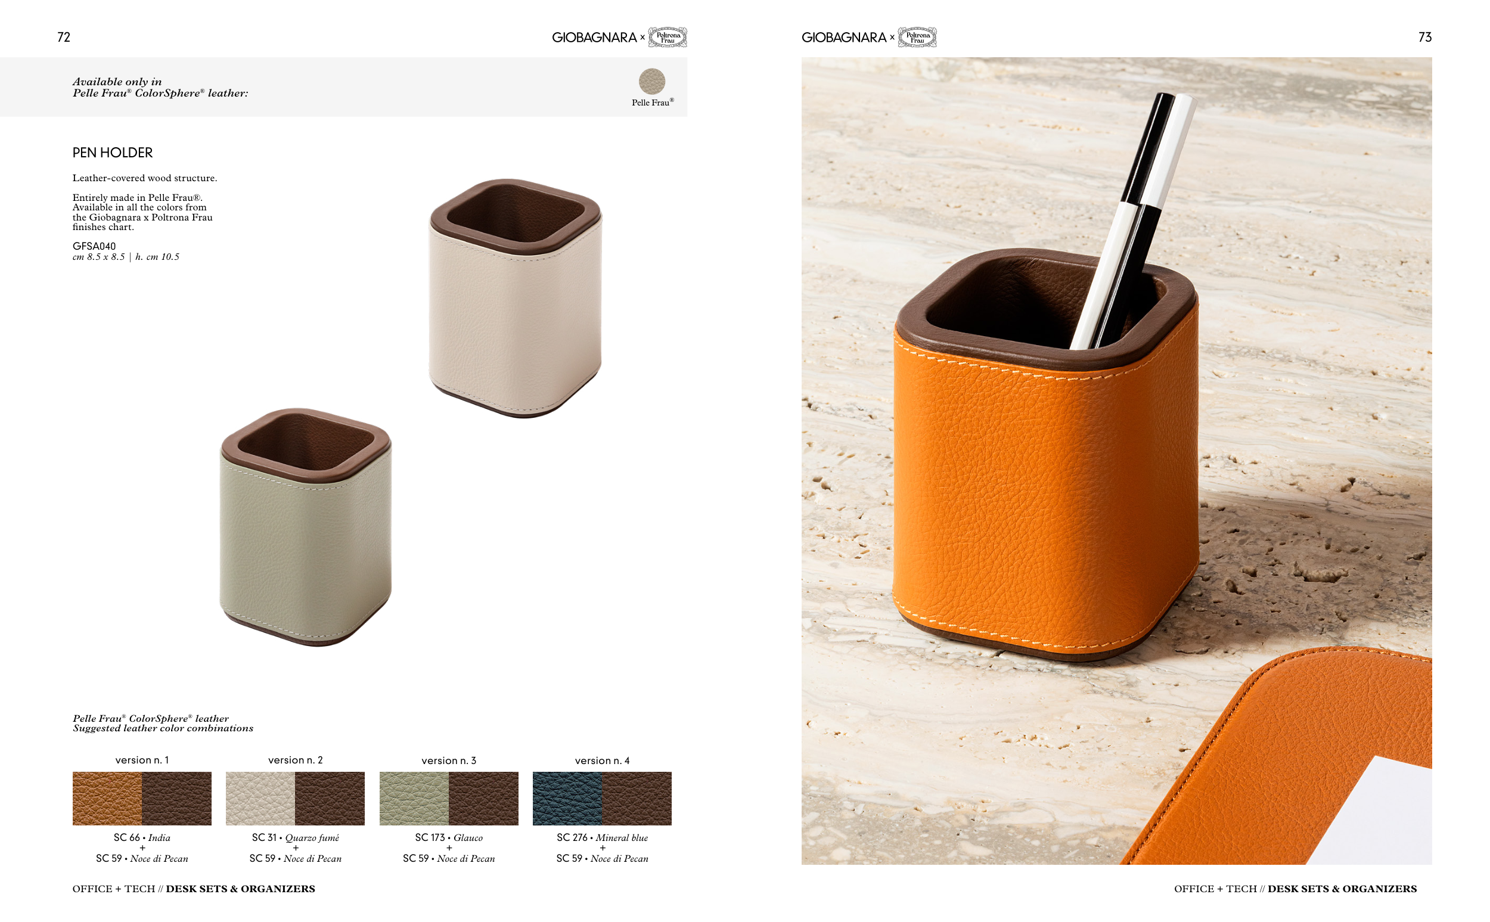Click the Noce di Pecan swatch in version 1
The height and width of the screenshot is (922, 1490).
(x=177, y=798)
